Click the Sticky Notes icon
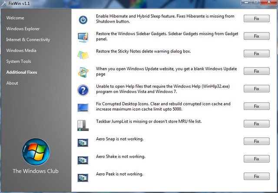The image size is (278, 193). pos(83,55)
